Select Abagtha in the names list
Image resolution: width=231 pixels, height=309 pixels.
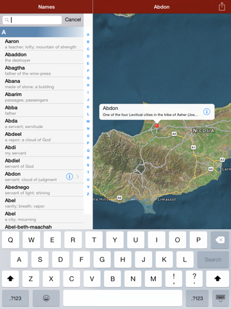[42, 70]
